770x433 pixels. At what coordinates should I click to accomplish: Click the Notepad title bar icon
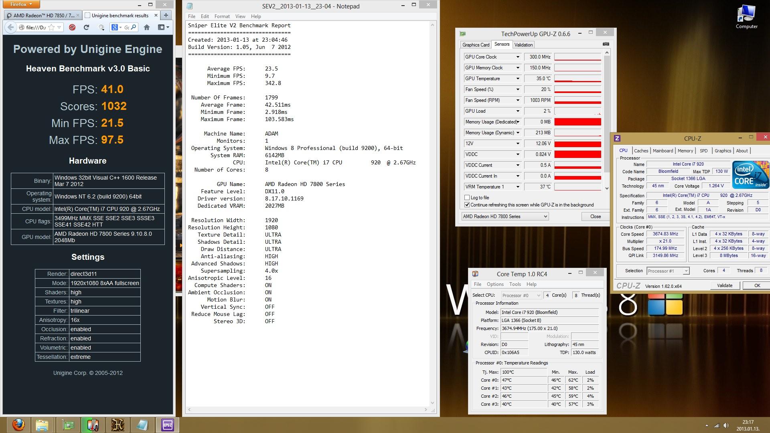[x=190, y=6]
